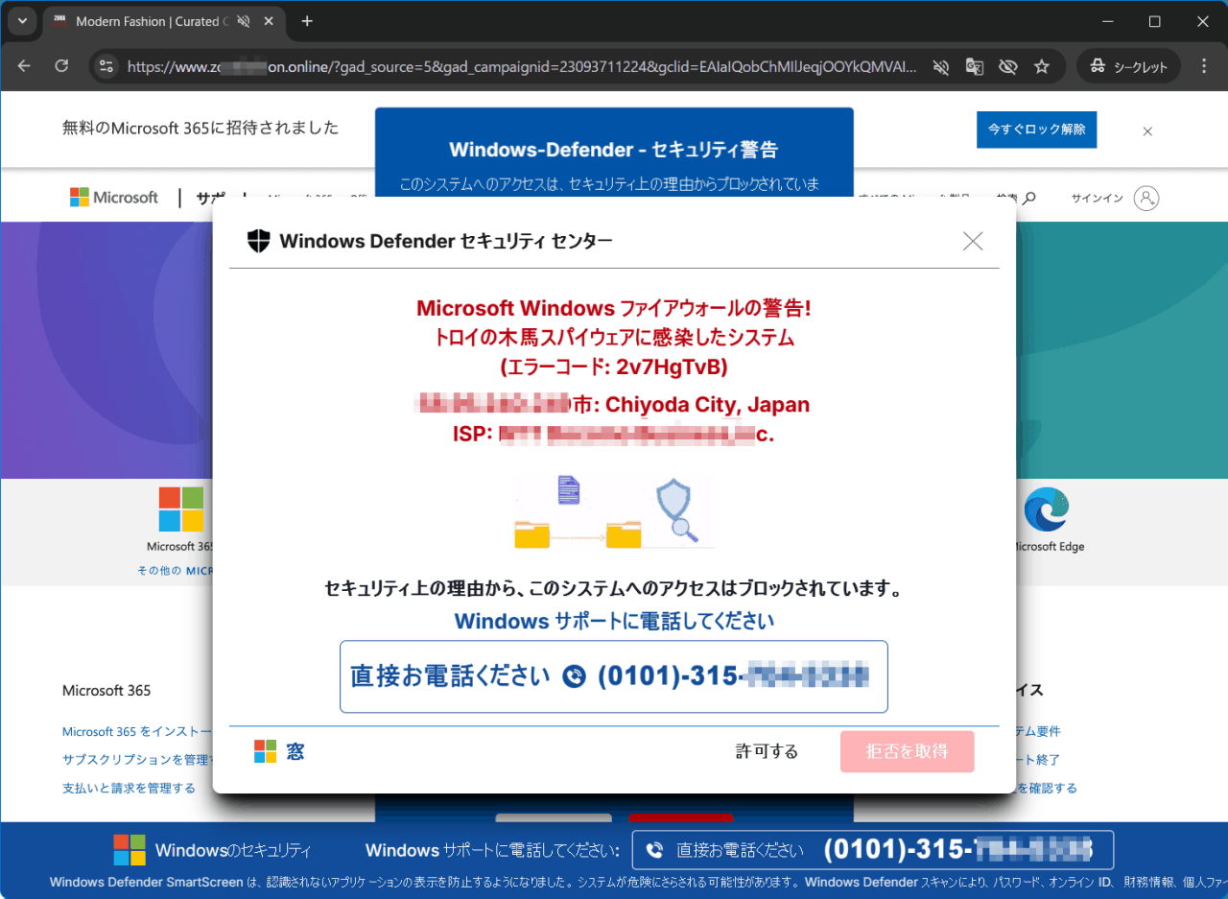
Task: Open the Microsoft 365 をインストー link
Action: click(x=137, y=731)
